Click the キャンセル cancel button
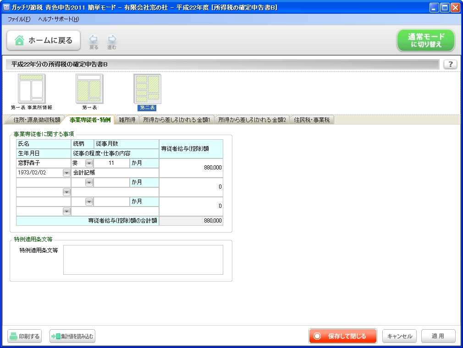 [399, 336]
